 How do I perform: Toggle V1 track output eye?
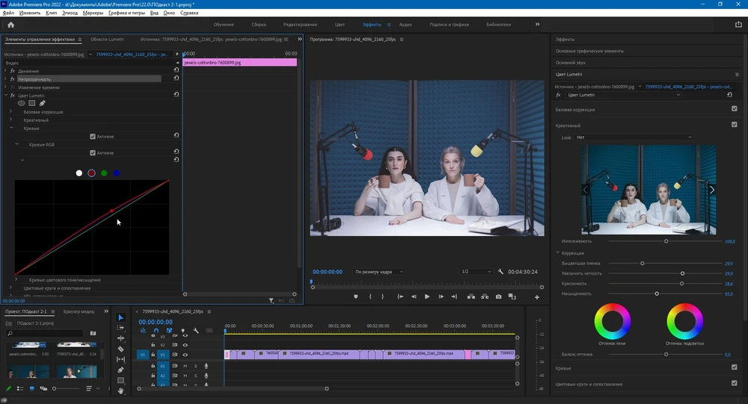click(x=185, y=355)
